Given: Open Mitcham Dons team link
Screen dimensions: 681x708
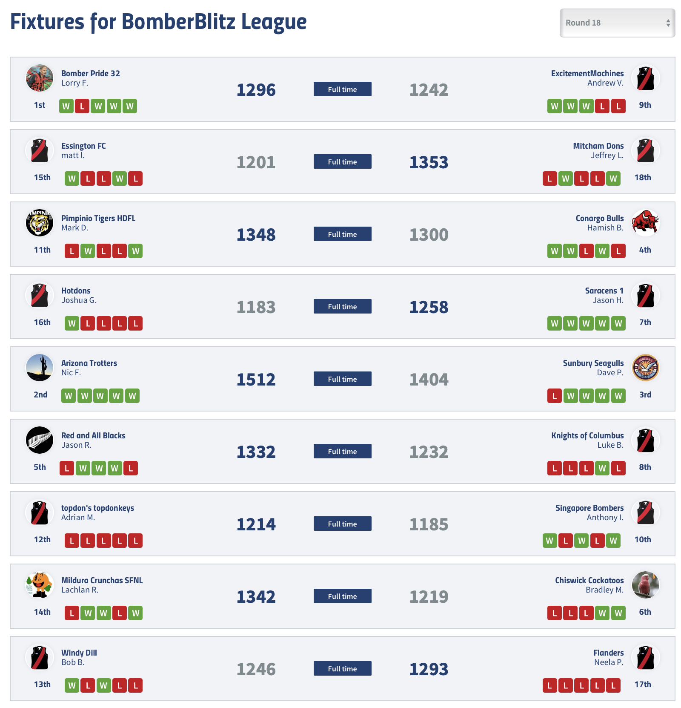Looking at the screenshot, I should click(x=598, y=146).
